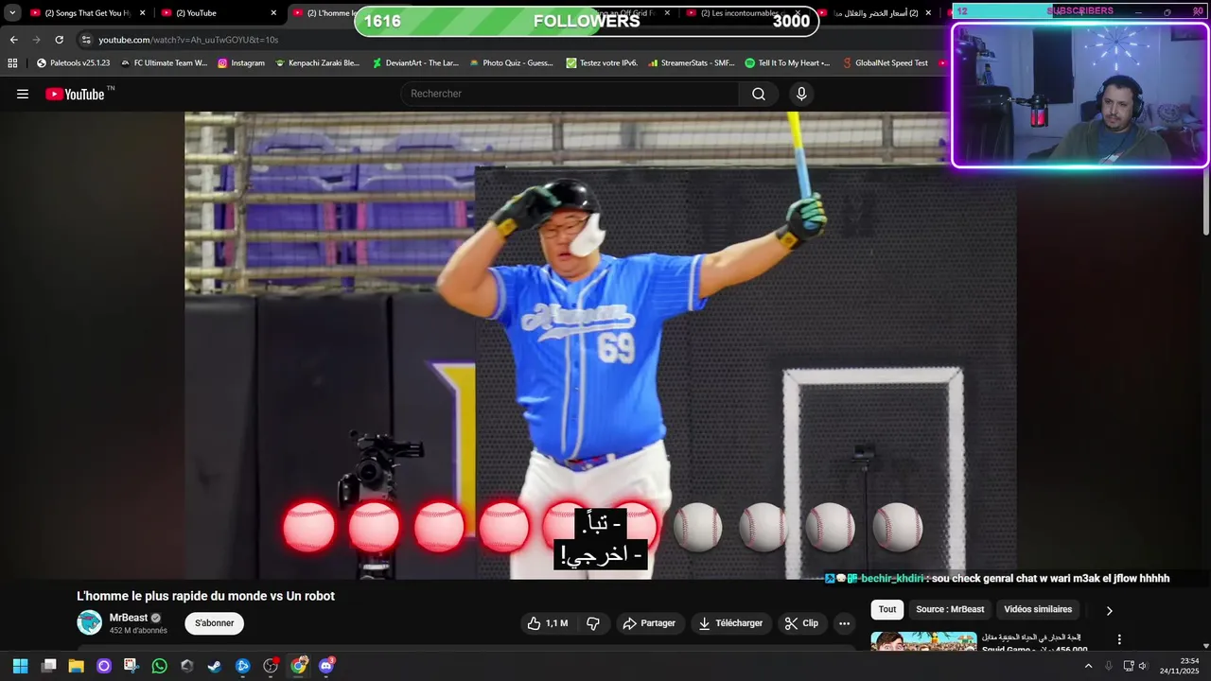Open the tab search dropdown arrow
The height and width of the screenshot is (681, 1211).
12,13
